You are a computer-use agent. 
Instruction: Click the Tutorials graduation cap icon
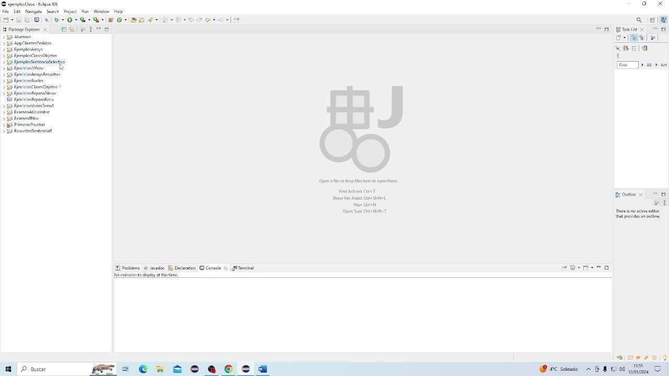(x=638, y=358)
